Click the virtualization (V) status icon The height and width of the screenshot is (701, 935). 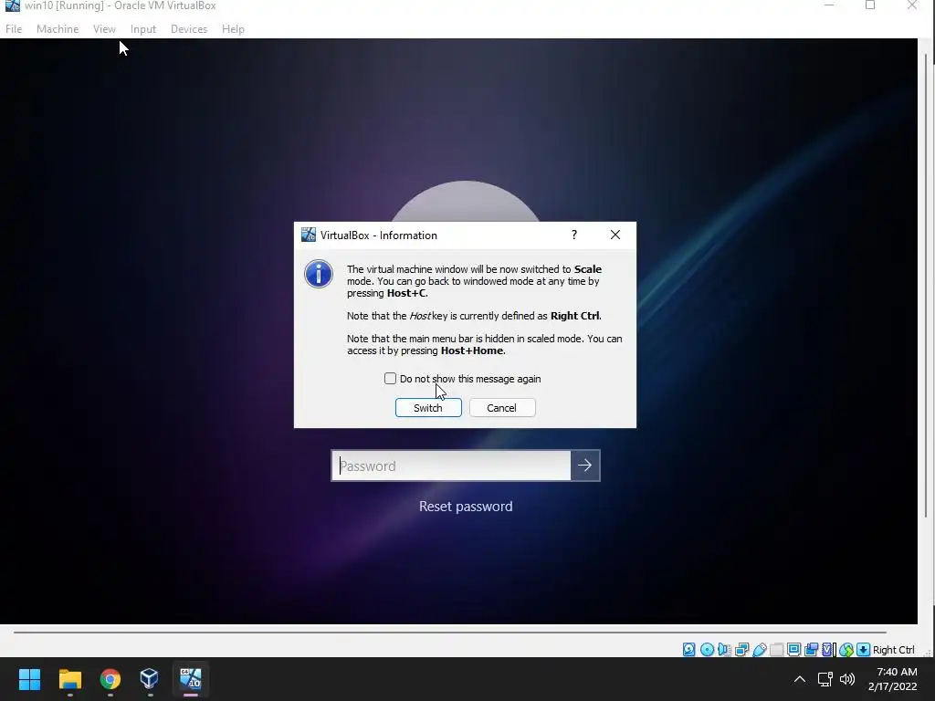pyautogui.click(x=827, y=650)
